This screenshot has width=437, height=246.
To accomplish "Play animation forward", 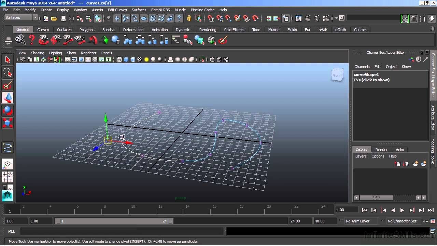I will tap(402, 210).
